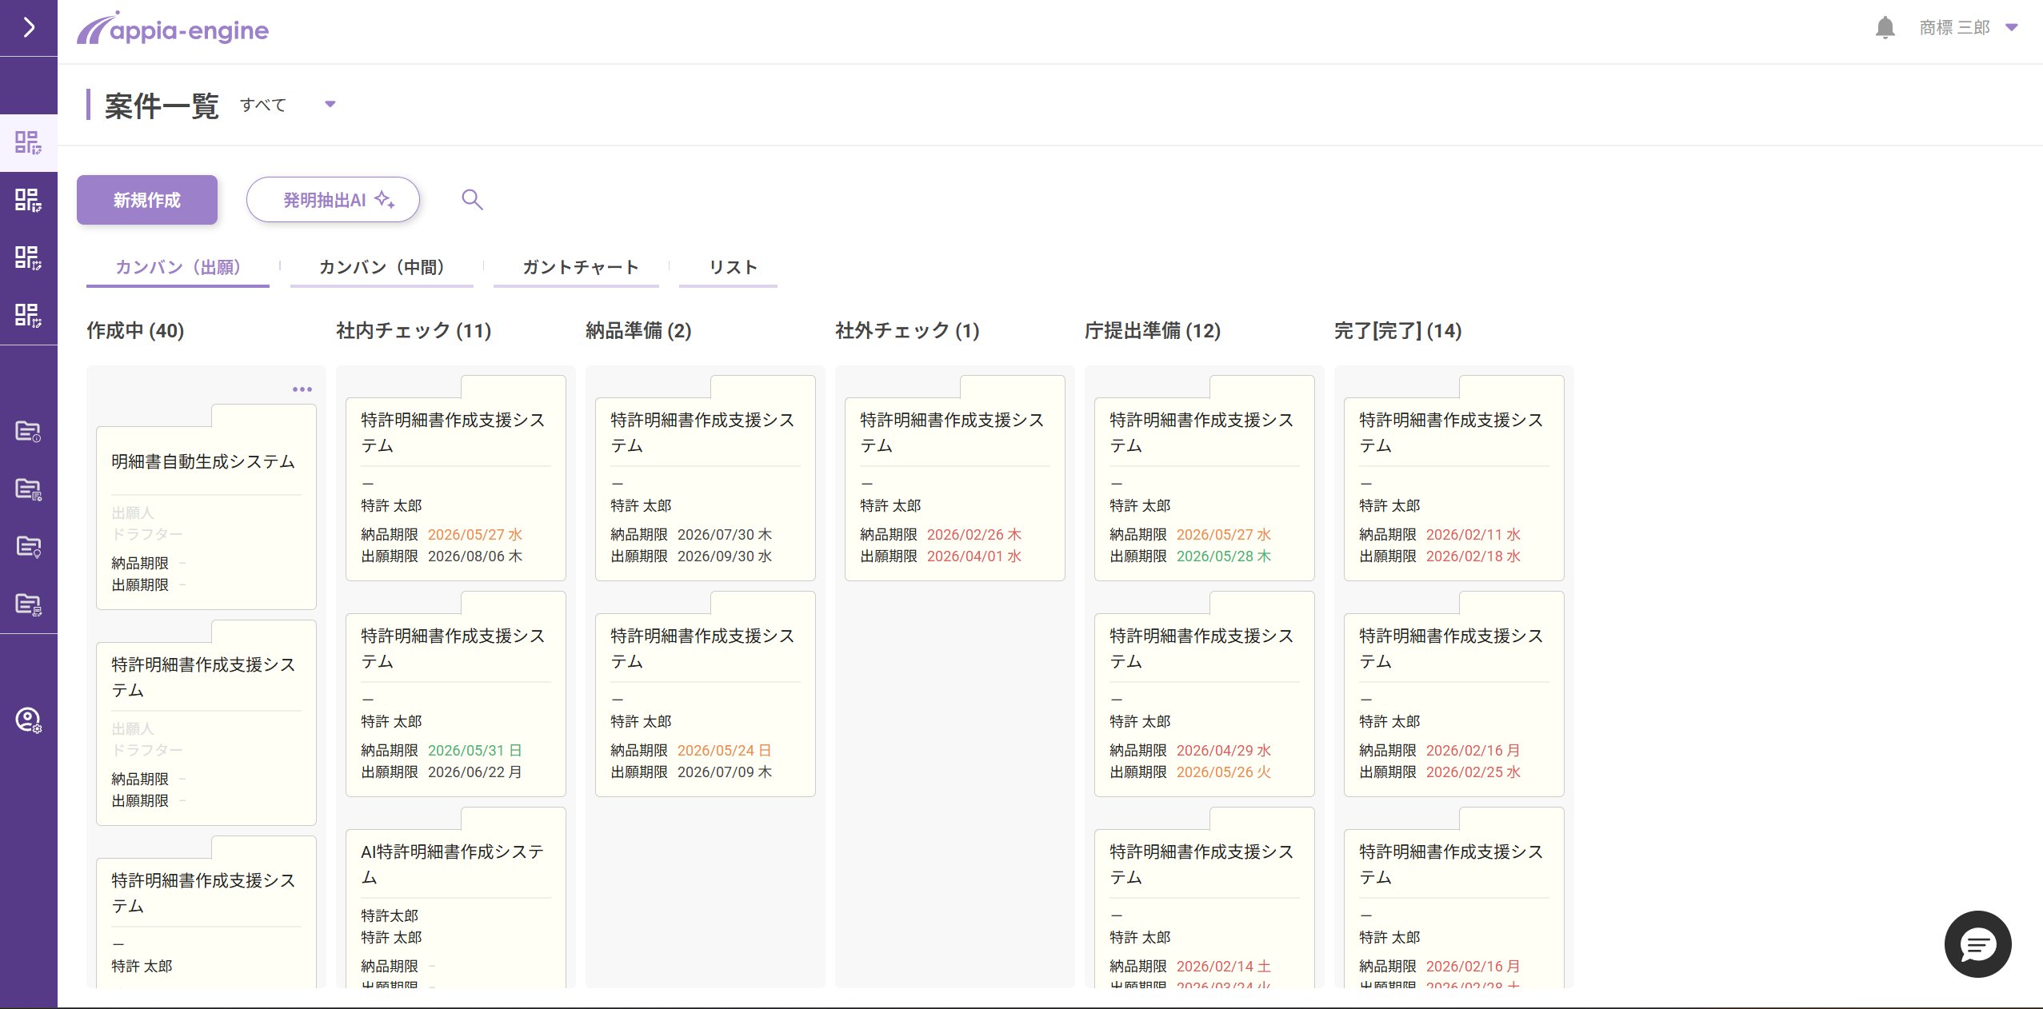Click the green date 2026/05/31 日
Screen dimensions: 2043x1009
click(475, 751)
